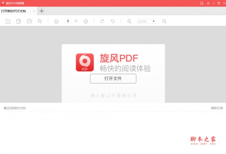Click the zoom in magnifier icon

point(129,22)
